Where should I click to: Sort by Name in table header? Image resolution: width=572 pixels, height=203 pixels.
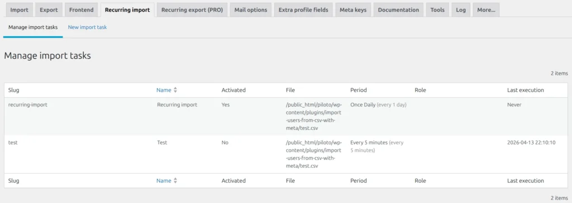(164, 90)
